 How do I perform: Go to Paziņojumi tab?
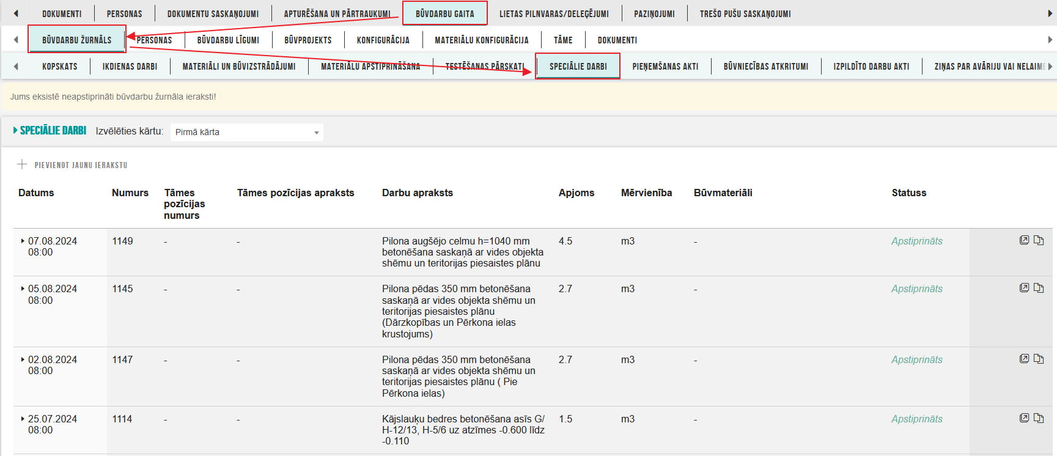[654, 13]
